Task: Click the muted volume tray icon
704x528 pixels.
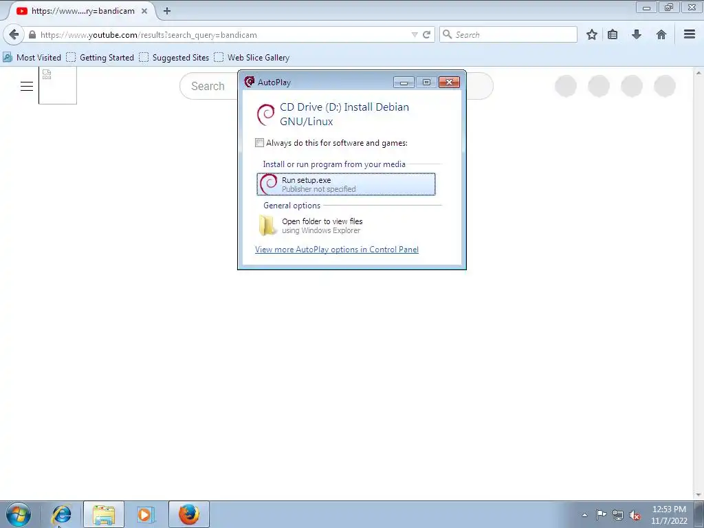Action: 635,515
